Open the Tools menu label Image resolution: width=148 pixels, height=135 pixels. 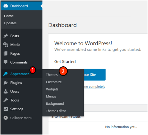click(15, 100)
